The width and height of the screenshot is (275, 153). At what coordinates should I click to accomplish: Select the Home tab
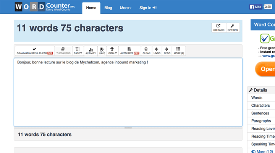91,8
